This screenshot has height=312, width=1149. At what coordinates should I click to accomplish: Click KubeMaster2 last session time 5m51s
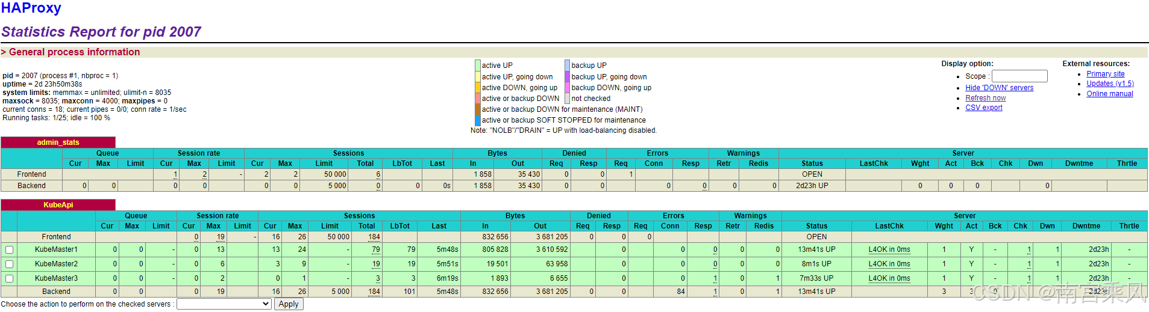coord(447,264)
